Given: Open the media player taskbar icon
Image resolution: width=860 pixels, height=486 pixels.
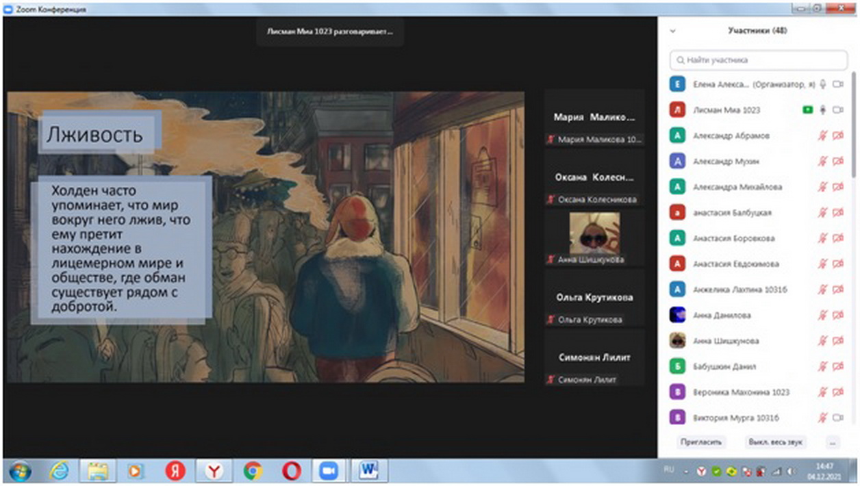Looking at the screenshot, I should click(136, 471).
